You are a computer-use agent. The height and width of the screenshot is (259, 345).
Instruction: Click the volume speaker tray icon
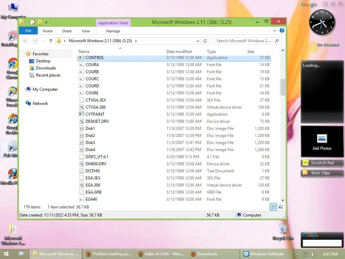pos(313,254)
